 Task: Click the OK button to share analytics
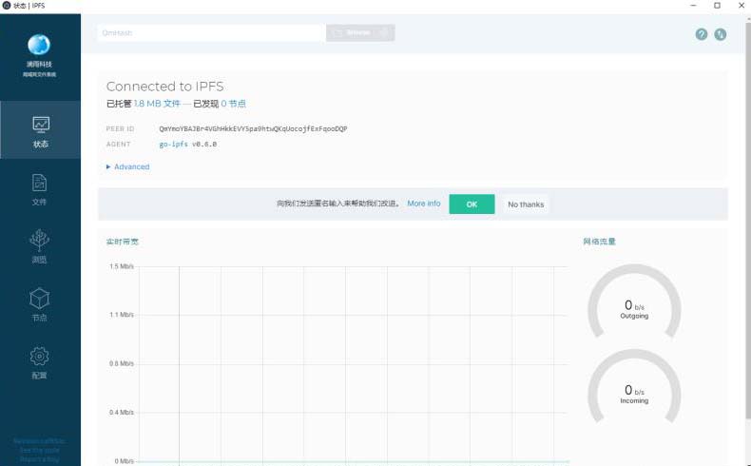[x=472, y=204]
